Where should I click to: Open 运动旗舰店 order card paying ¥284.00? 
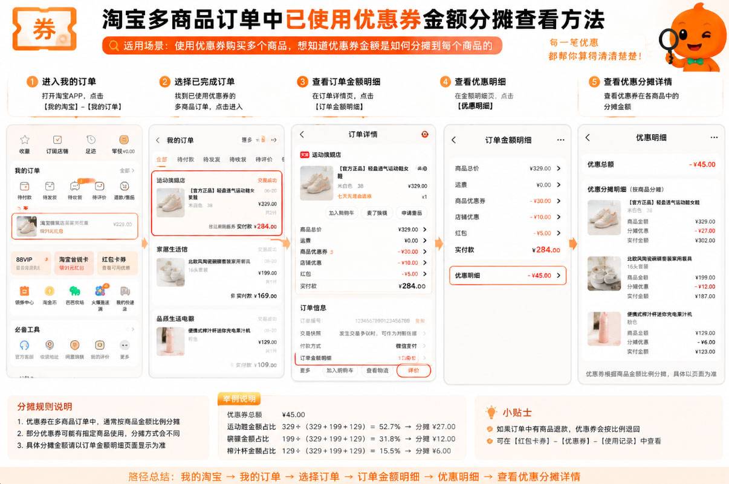[x=217, y=204]
